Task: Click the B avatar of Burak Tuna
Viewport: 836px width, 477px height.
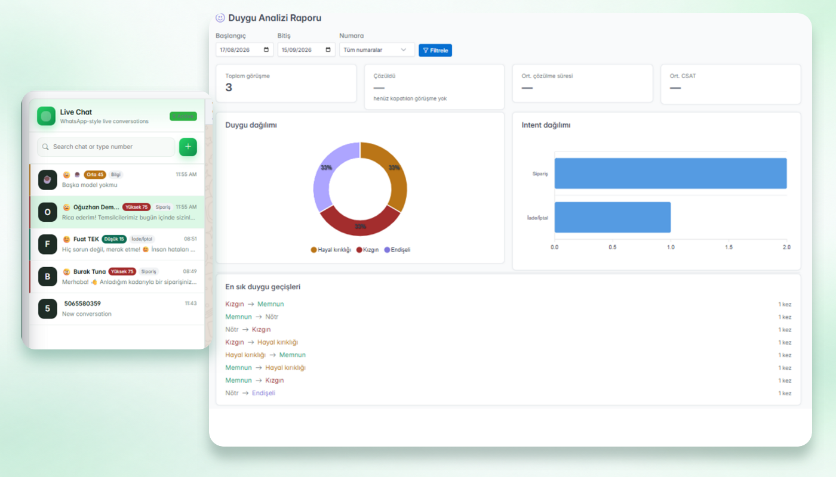Action: 48,276
